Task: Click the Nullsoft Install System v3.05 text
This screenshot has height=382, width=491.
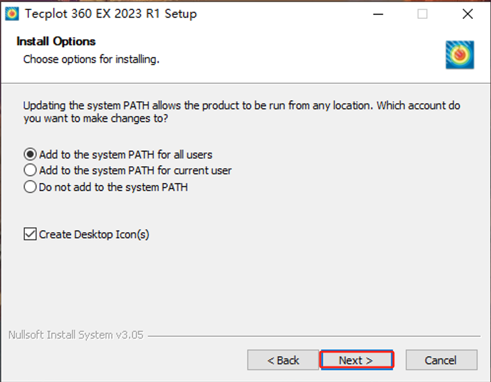Action: [x=76, y=335]
